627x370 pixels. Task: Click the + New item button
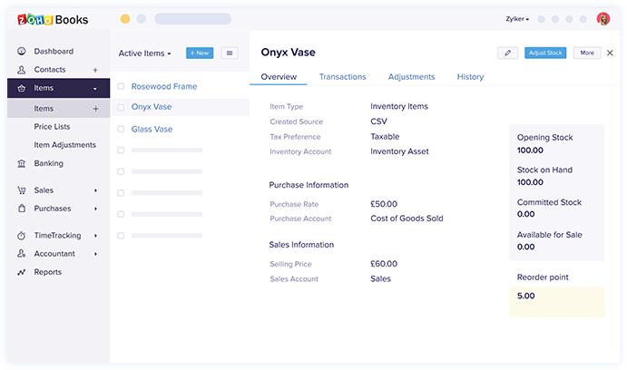[x=200, y=53]
